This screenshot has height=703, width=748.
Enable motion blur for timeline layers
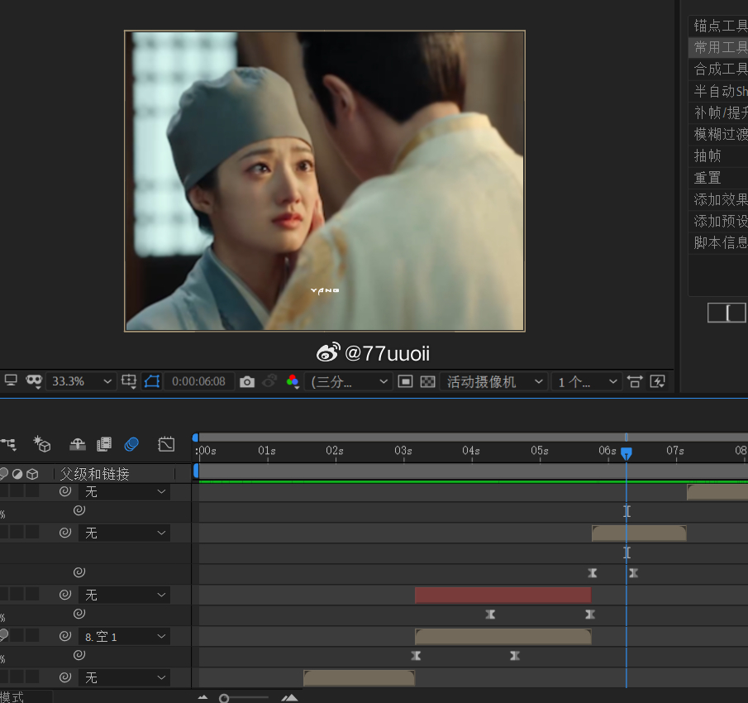pos(131,444)
